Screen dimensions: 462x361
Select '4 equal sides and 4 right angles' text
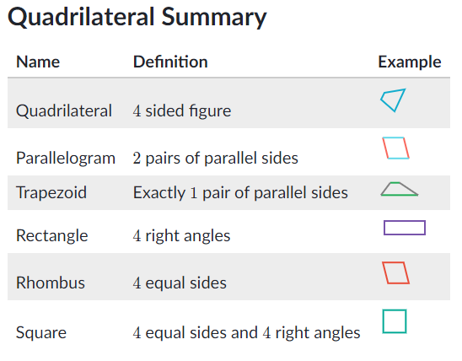pyautogui.click(x=246, y=333)
